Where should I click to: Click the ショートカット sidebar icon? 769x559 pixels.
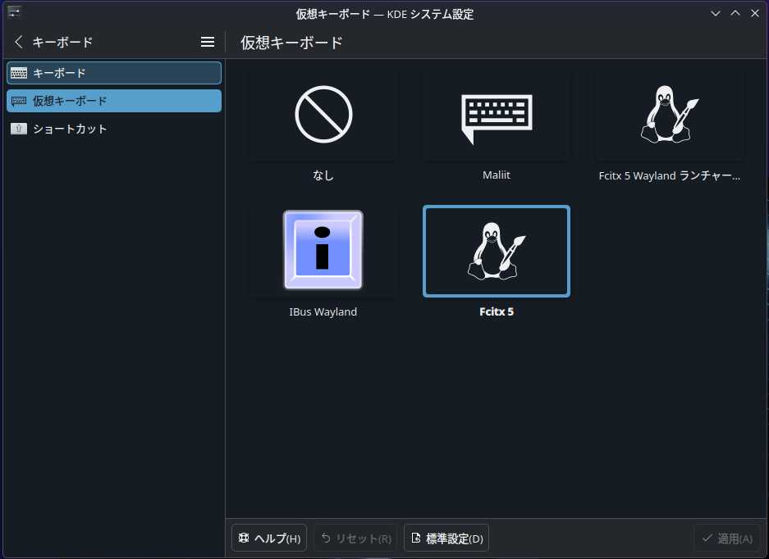[x=19, y=129]
